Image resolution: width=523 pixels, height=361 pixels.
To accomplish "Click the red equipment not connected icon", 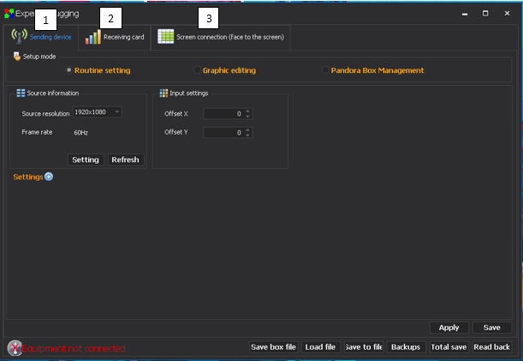I will (x=15, y=347).
